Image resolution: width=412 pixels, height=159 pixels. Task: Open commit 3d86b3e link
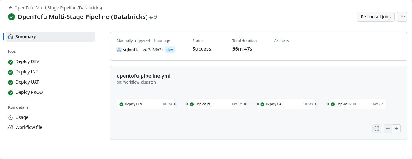click(x=155, y=50)
